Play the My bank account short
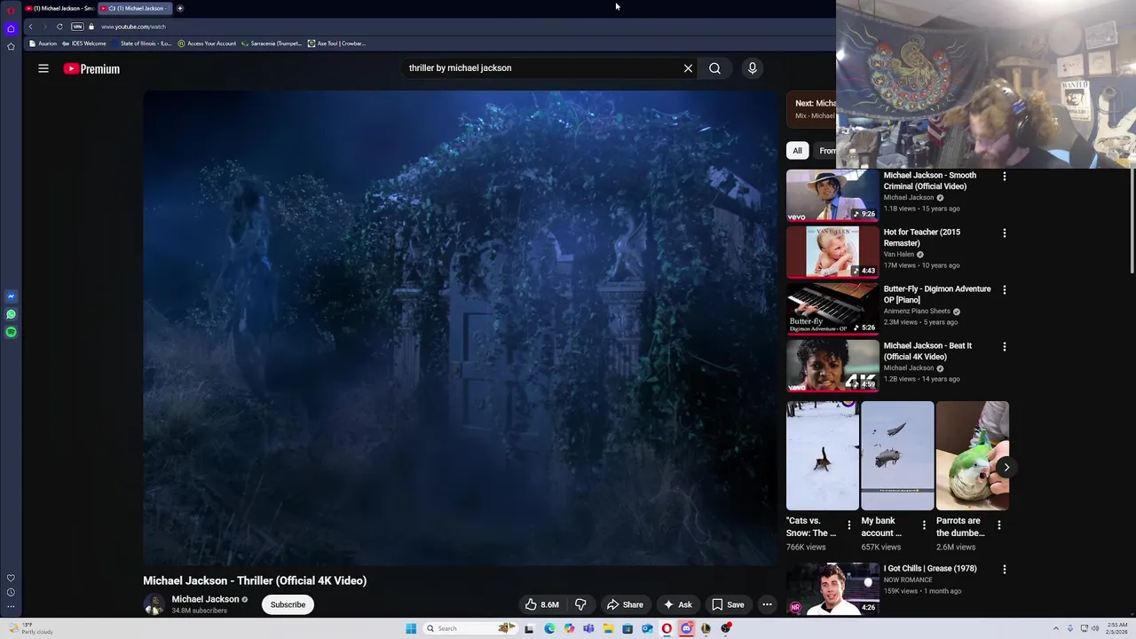The height and width of the screenshot is (639, 1136). tap(896, 456)
